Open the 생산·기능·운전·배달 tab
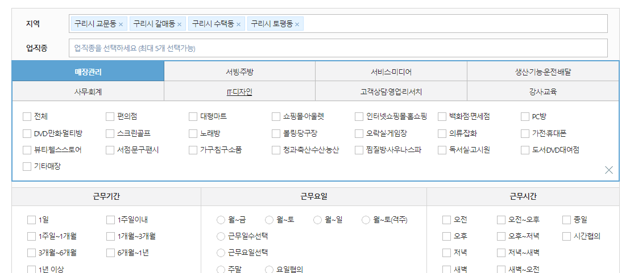This screenshot has height=273, width=634. tap(543, 72)
